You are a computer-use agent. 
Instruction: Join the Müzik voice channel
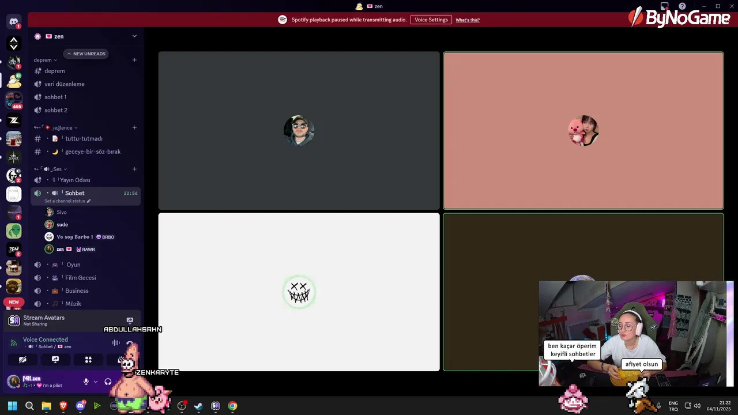(85, 304)
